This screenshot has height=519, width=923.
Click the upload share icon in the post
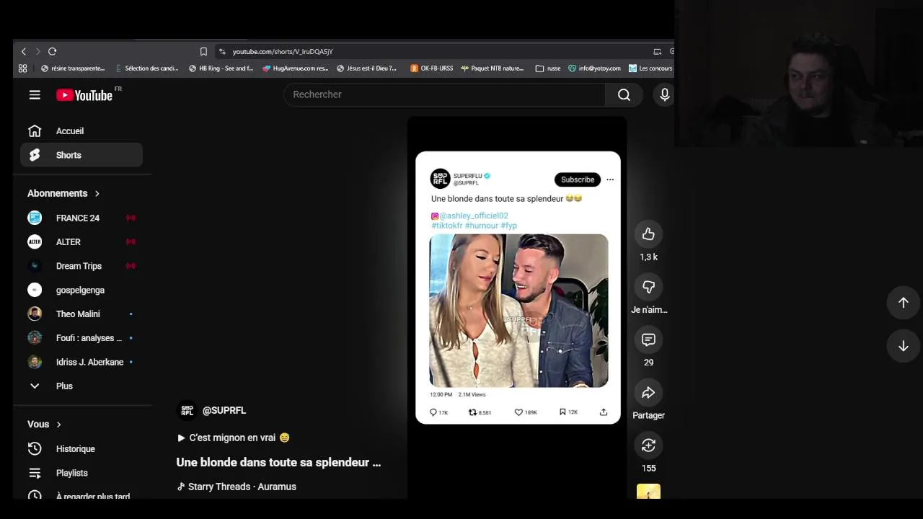(x=604, y=412)
